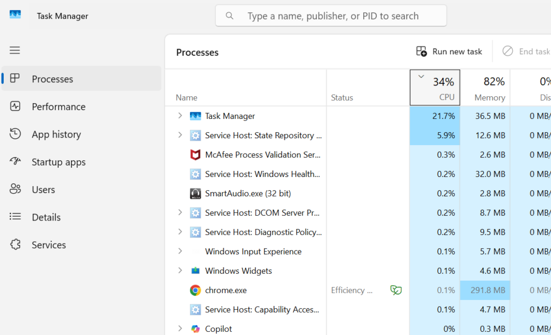
Task: Sort by 34% CPU column header
Action: (x=435, y=88)
